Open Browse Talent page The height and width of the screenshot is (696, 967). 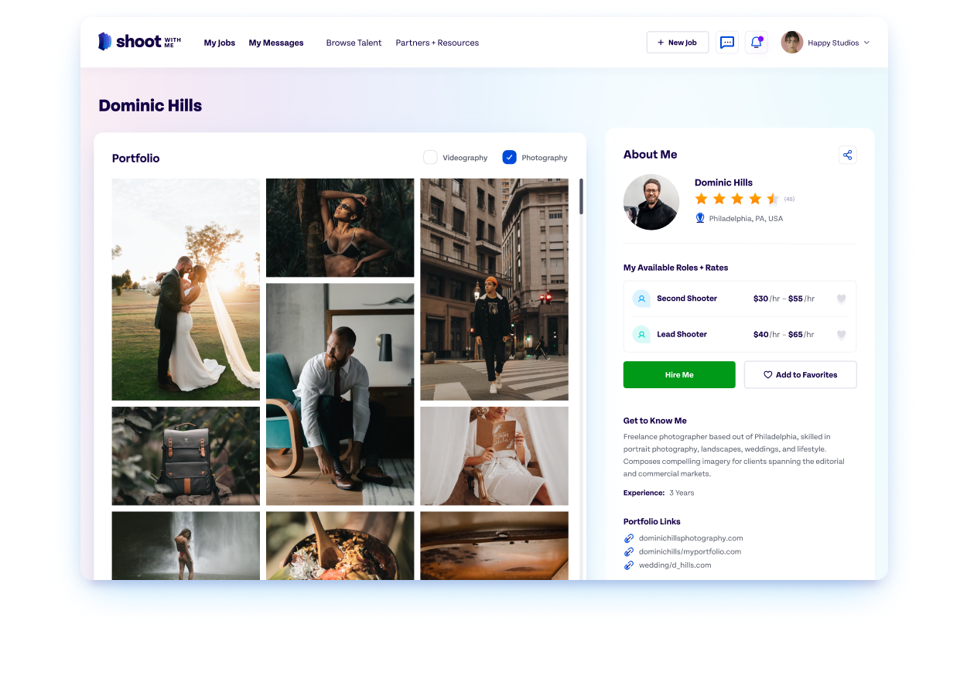(x=354, y=43)
